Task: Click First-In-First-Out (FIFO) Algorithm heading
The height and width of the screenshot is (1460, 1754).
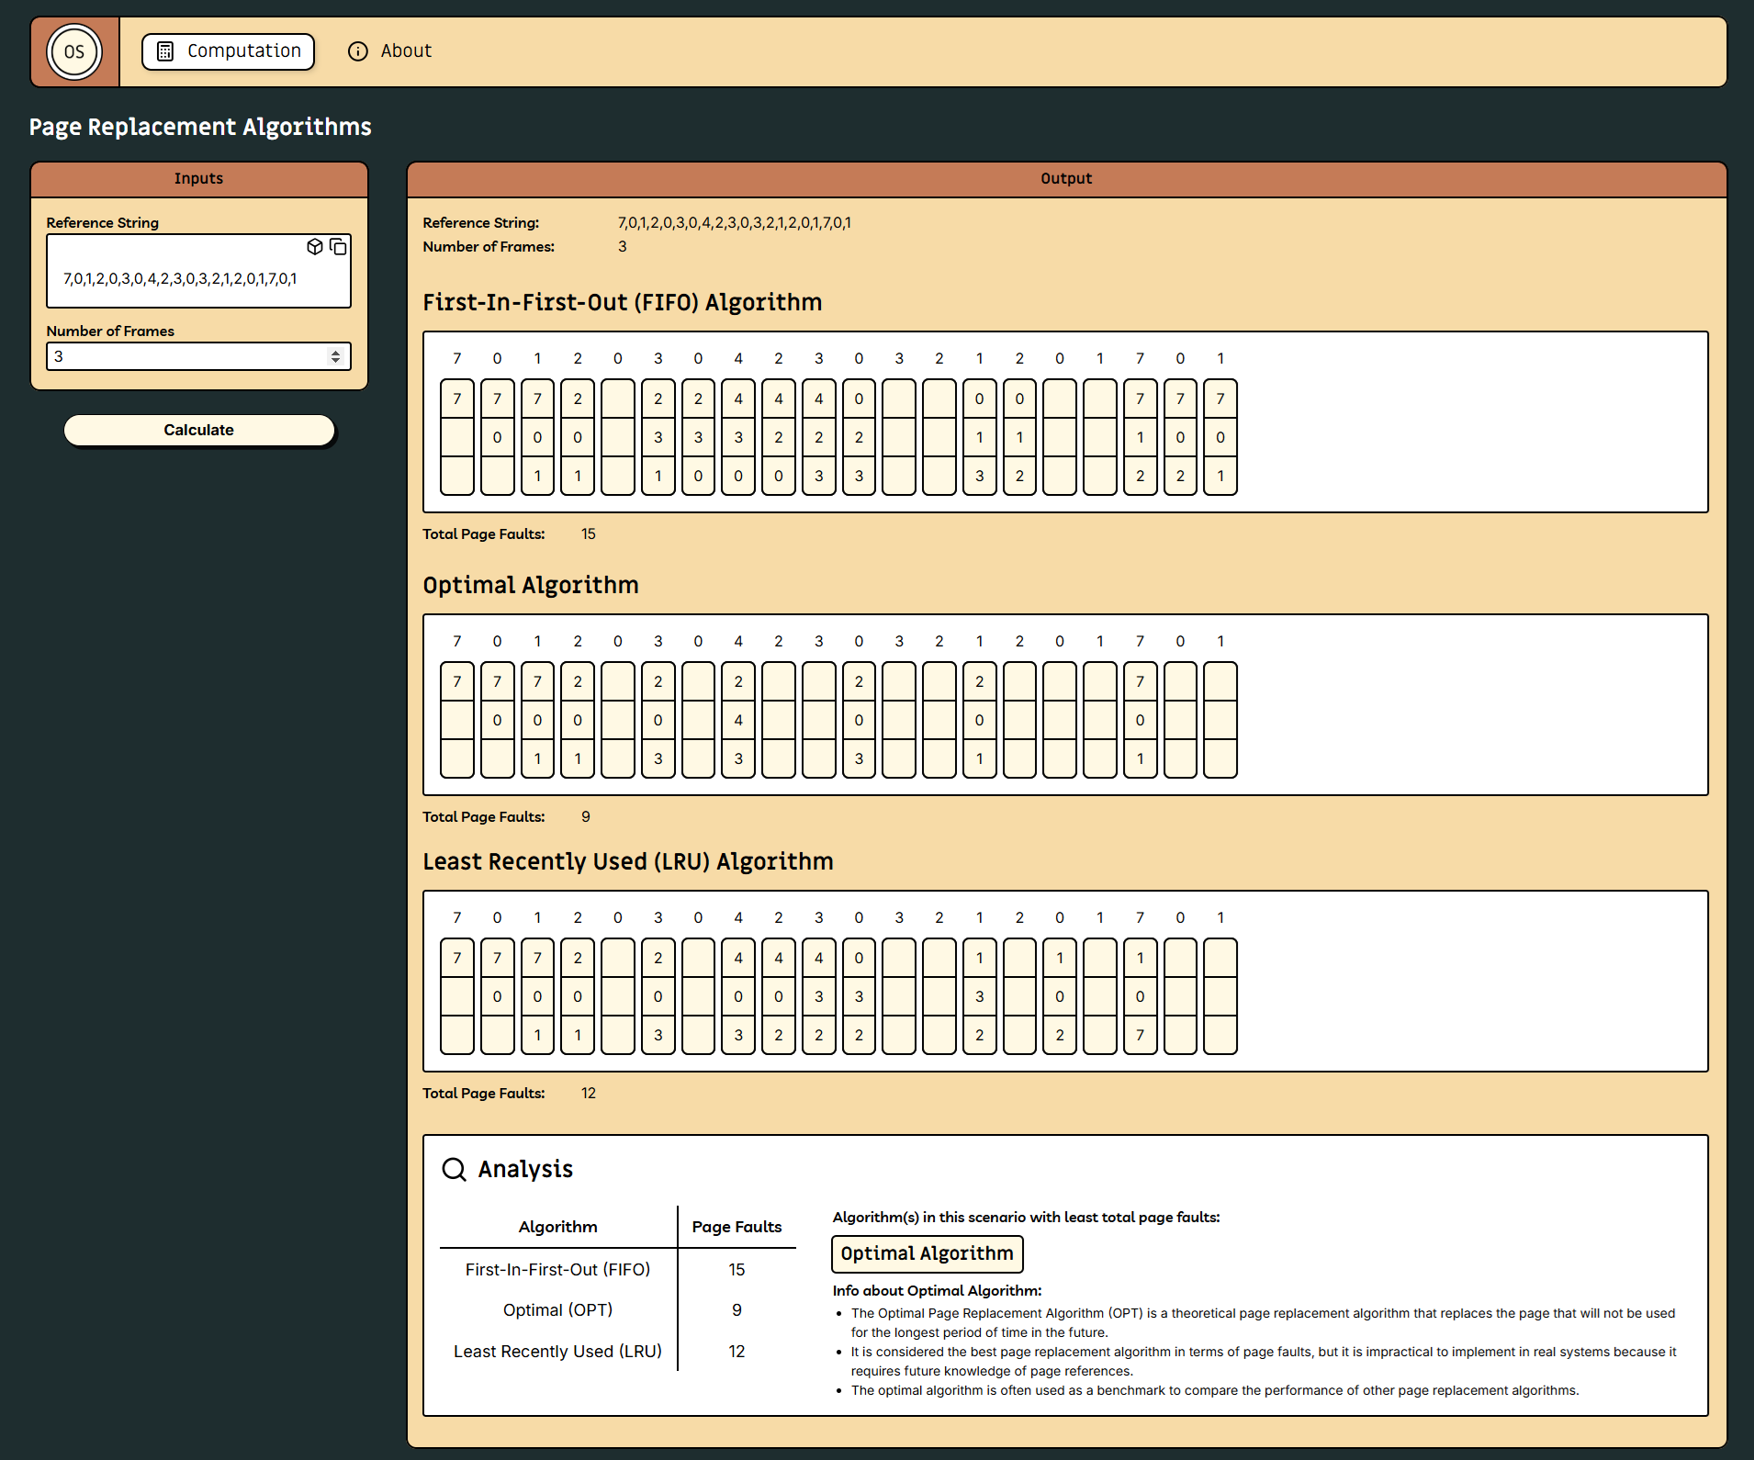Action: click(x=623, y=302)
